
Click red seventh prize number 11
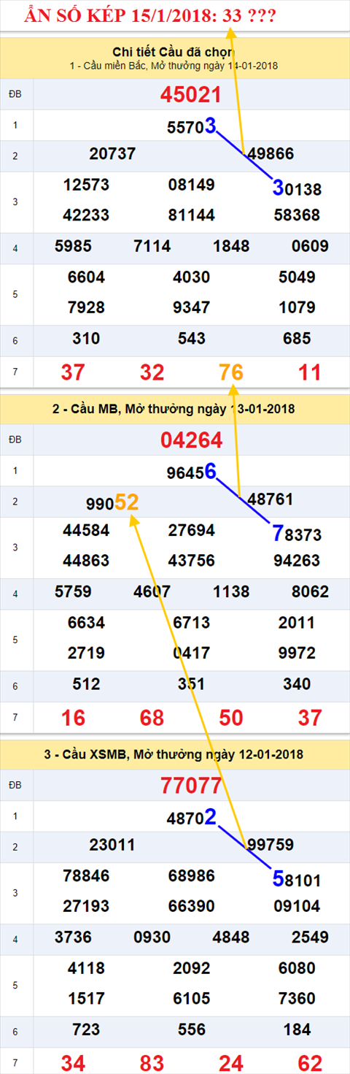[310, 372]
